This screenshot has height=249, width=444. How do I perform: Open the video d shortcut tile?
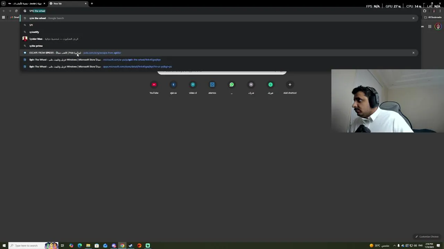[x=193, y=87]
